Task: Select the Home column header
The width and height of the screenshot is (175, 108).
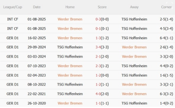Action: click(x=70, y=7)
